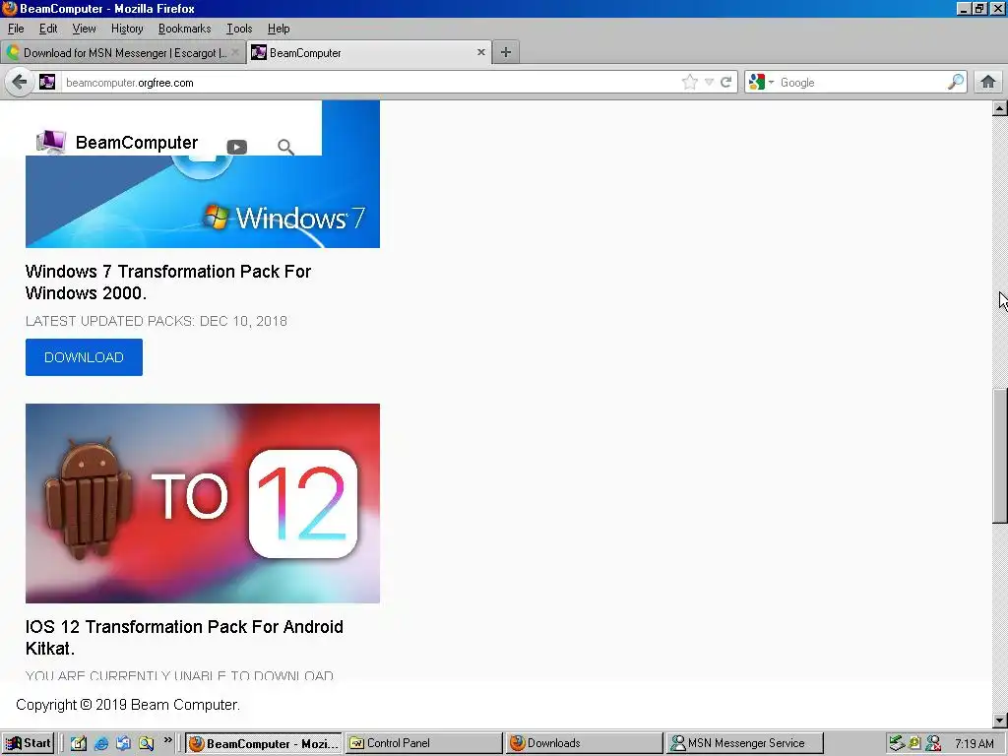This screenshot has width=1008, height=756.
Task: Switch to the Control Panel taskbar button
Action: pyautogui.click(x=423, y=743)
